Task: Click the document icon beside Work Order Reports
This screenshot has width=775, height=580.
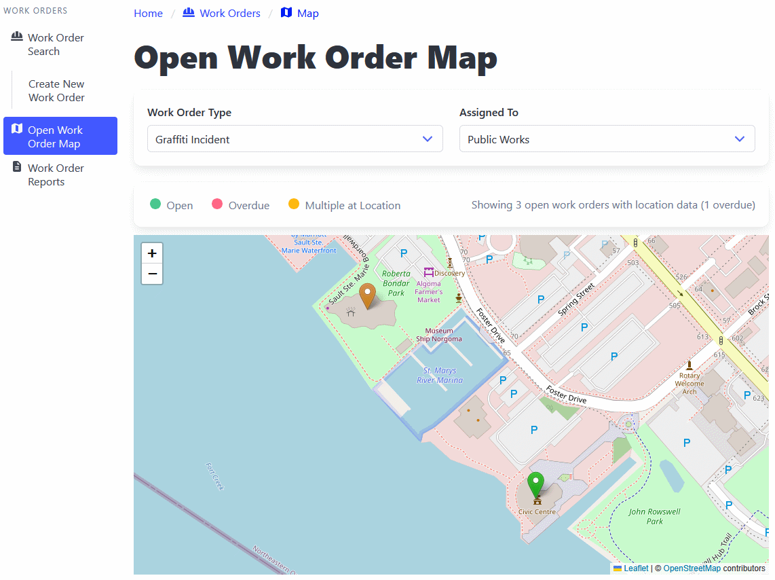Action: 17,166
